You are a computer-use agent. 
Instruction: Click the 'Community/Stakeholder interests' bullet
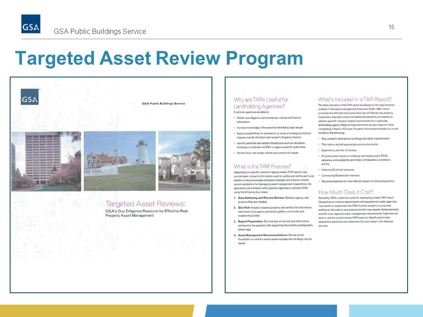pyautogui.click(x=340, y=176)
